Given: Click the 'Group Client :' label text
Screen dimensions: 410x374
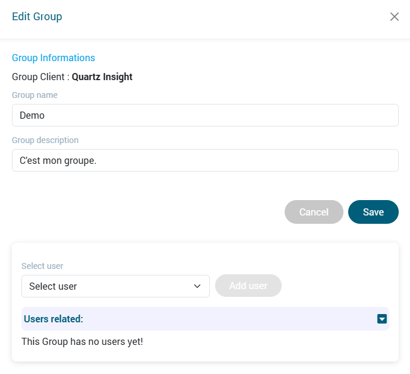Looking at the screenshot, I should point(40,77).
